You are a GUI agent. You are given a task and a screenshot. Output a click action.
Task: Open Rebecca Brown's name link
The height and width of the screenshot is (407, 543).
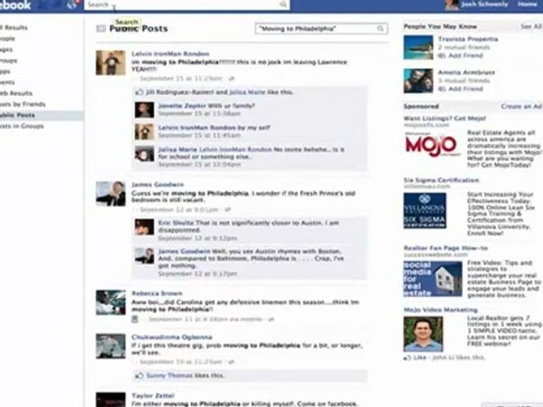pos(157,293)
